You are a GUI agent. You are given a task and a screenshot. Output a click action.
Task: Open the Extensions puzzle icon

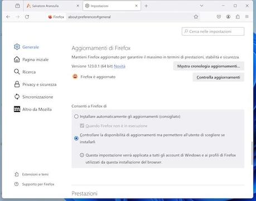pos(238,17)
